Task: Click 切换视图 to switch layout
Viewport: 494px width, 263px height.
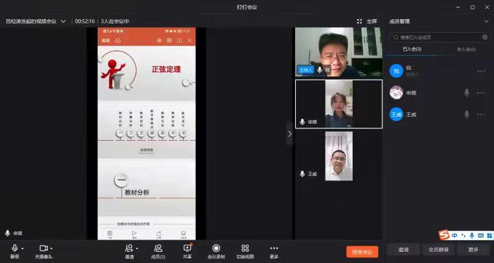Action: (x=245, y=248)
